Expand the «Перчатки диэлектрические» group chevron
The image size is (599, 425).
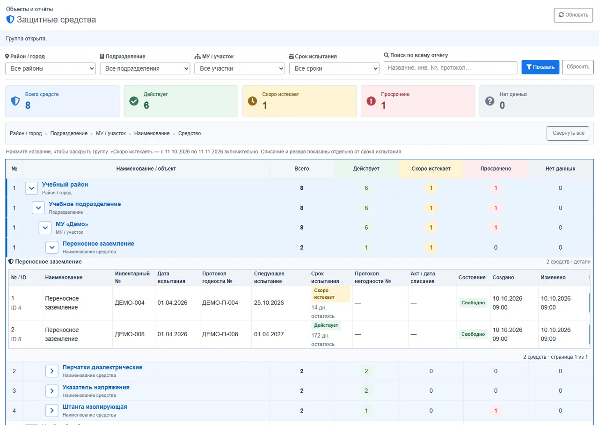pos(52,371)
